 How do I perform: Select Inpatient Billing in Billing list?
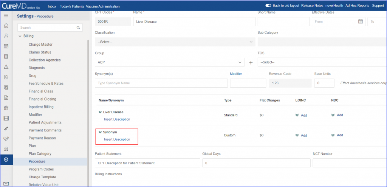pos(41,107)
